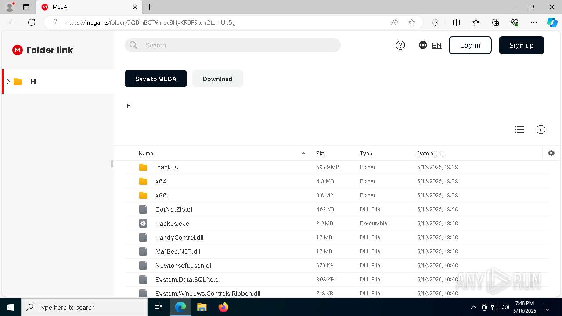Open volume control in system tray

pos(505,307)
